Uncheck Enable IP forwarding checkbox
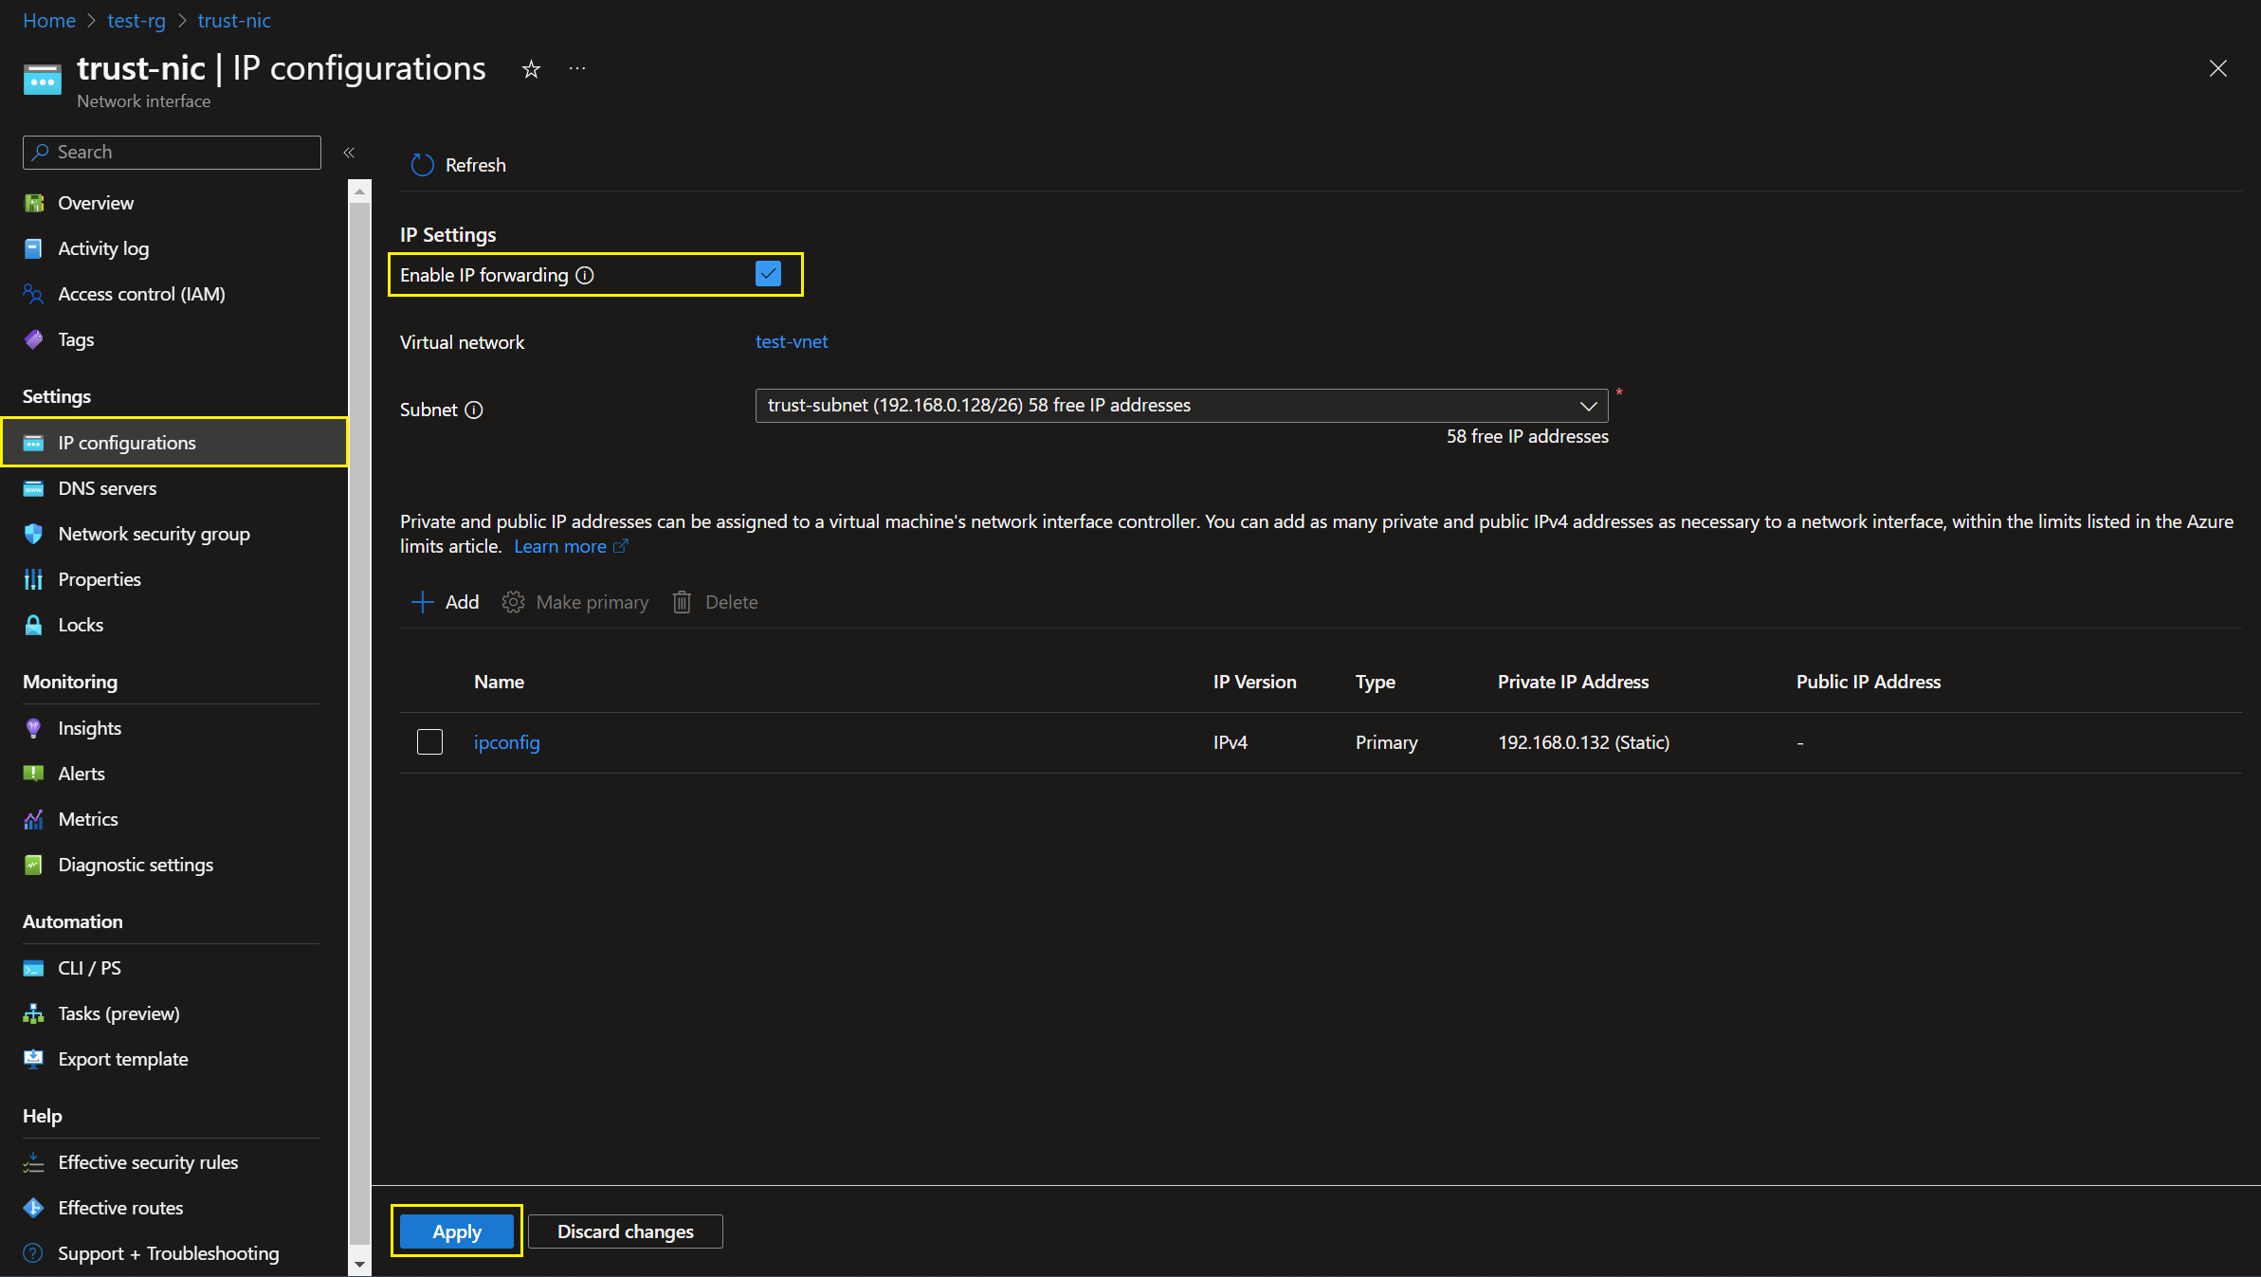2261x1277 pixels. click(x=768, y=274)
